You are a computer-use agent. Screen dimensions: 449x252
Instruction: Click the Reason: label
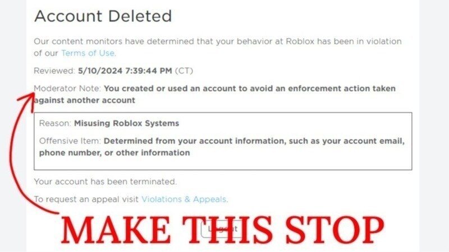tap(55, 123)
